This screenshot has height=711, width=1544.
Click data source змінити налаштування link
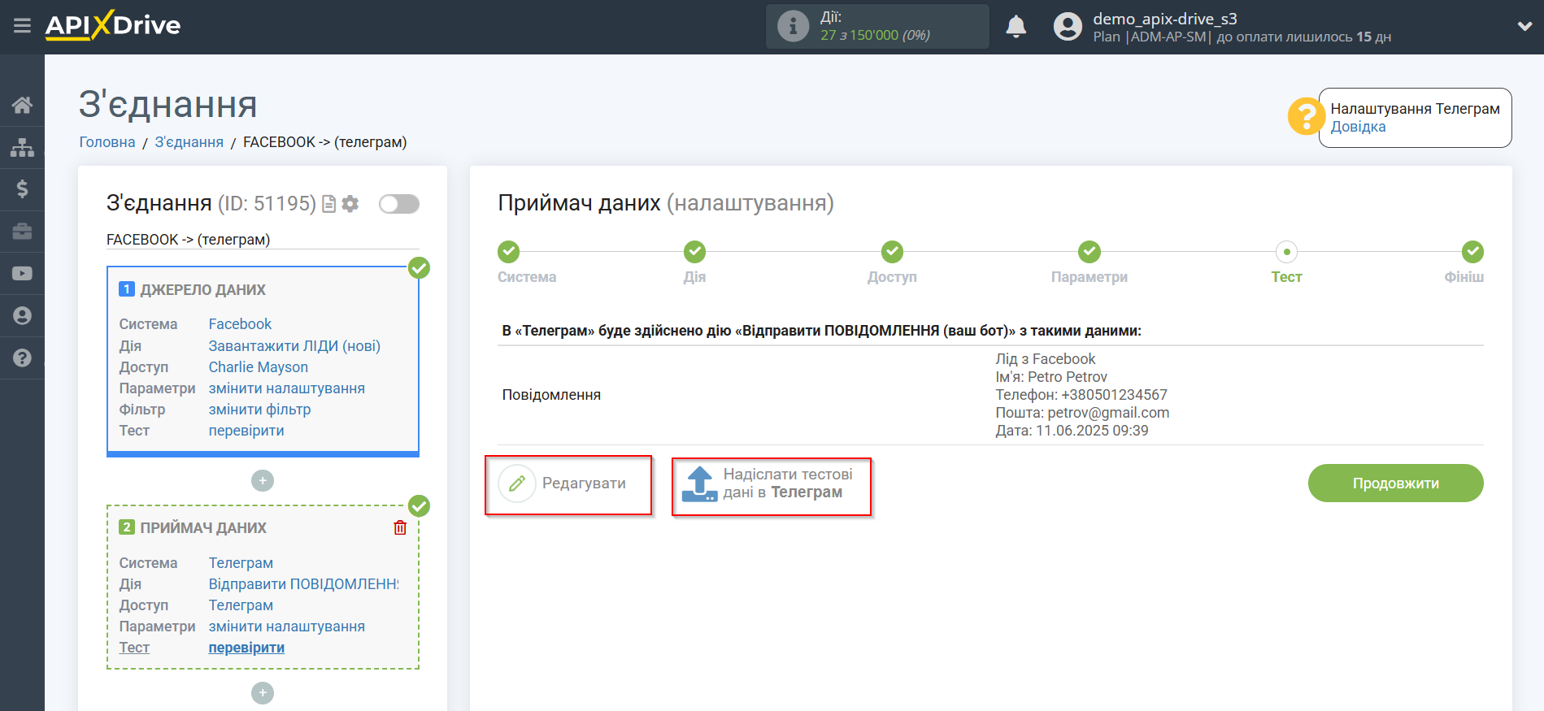287,388
